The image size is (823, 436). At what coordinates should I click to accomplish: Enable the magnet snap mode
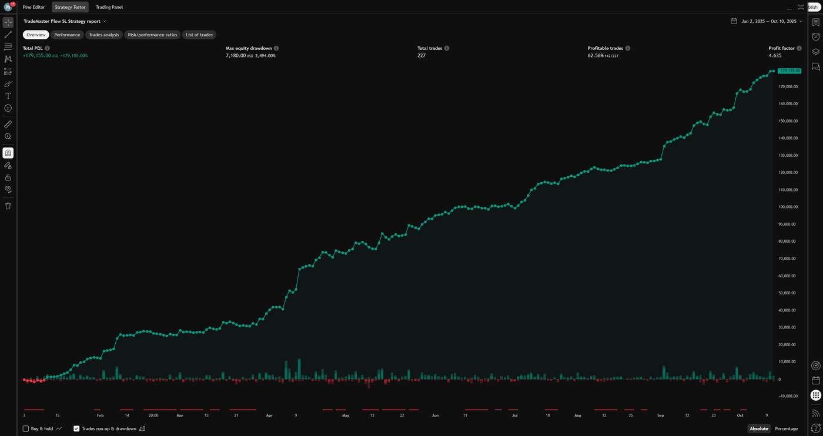click(8, 152)
